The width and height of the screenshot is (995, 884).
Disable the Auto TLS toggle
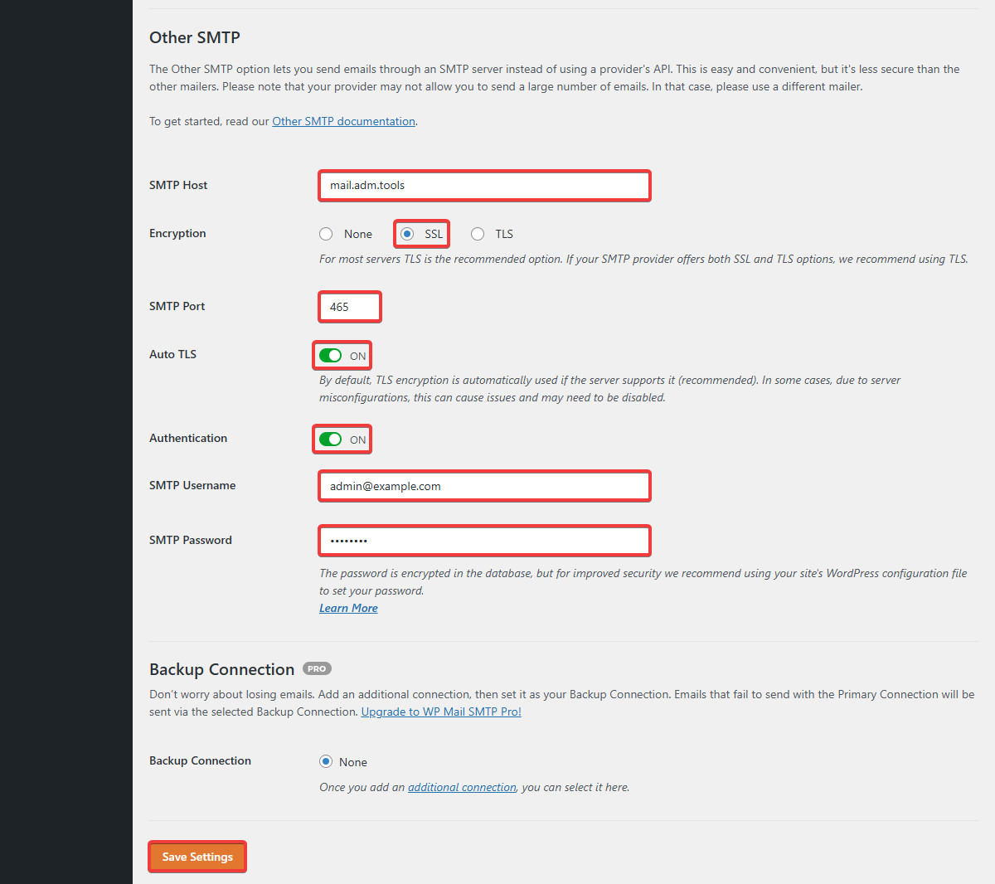pos(331,356)
